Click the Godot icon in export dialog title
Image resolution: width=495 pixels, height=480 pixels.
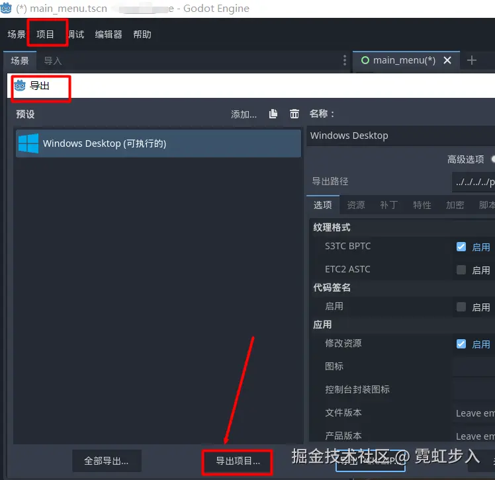pos(20,85)
